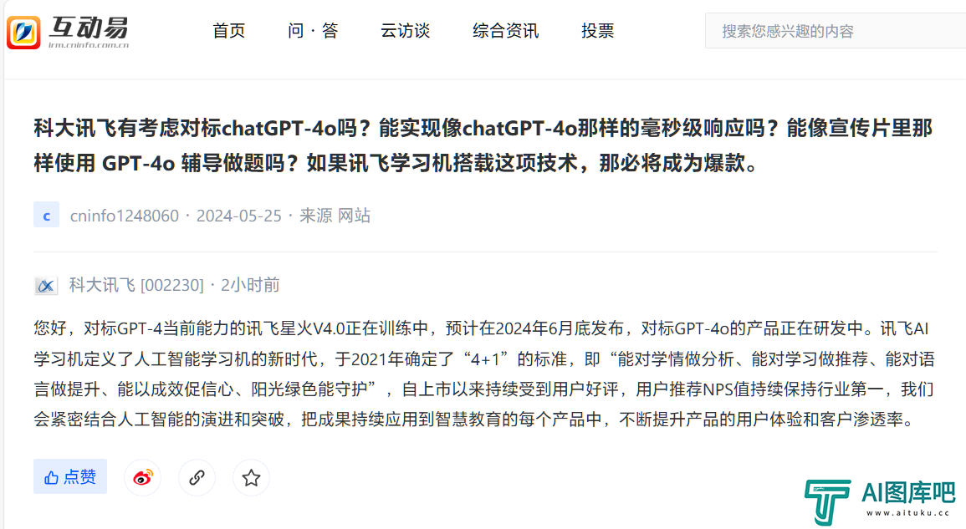Share the answer to Weibo
The image size is (966, 529).
[x=142, y=477]
